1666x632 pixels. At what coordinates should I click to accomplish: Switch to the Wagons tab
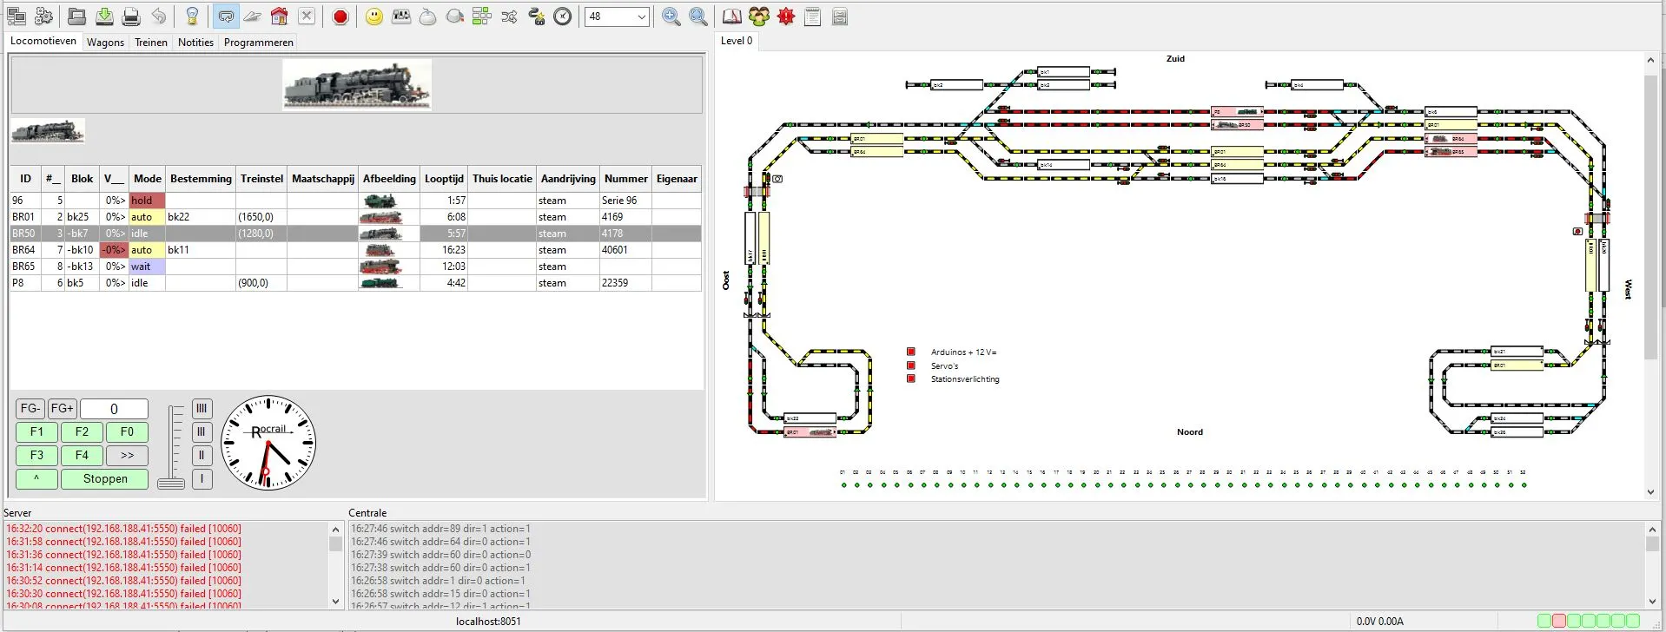pyautogui.click(x=105, y=42)
